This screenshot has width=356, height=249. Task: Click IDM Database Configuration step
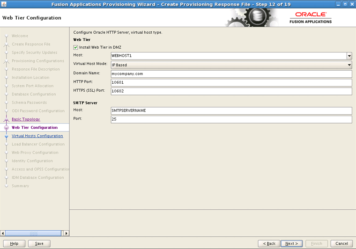(x=37, y=177)
